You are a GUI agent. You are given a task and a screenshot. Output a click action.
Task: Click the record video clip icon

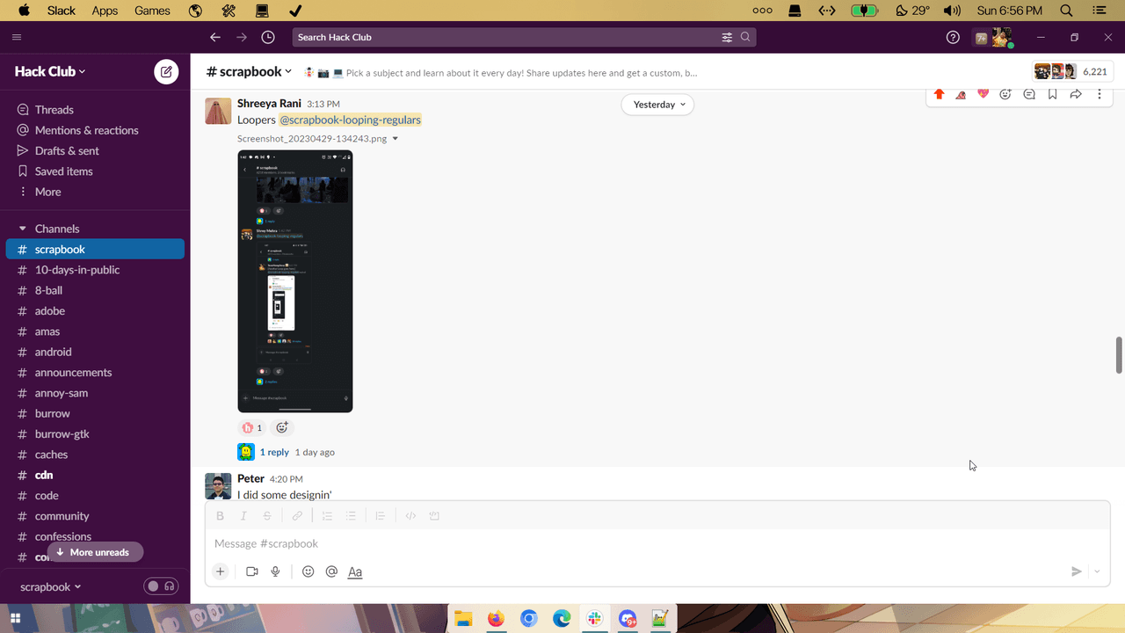252,571
